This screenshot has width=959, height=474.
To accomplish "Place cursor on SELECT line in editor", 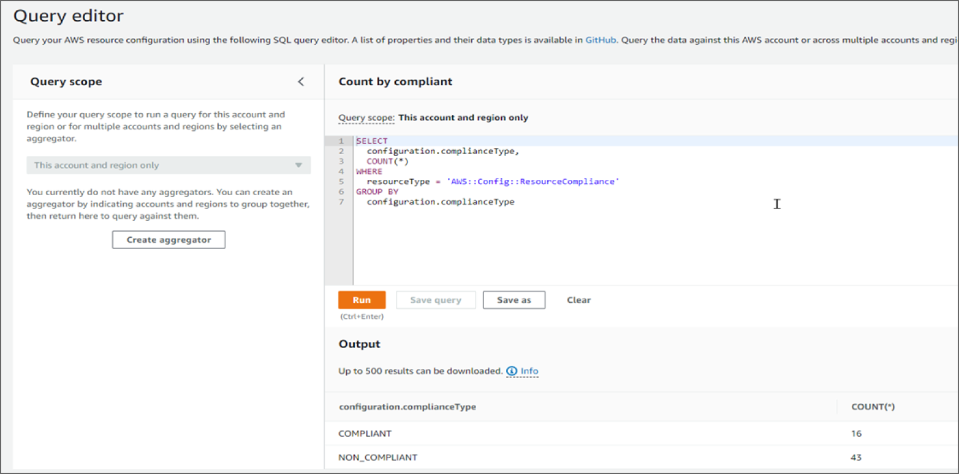I will click(x=371, y=141).
